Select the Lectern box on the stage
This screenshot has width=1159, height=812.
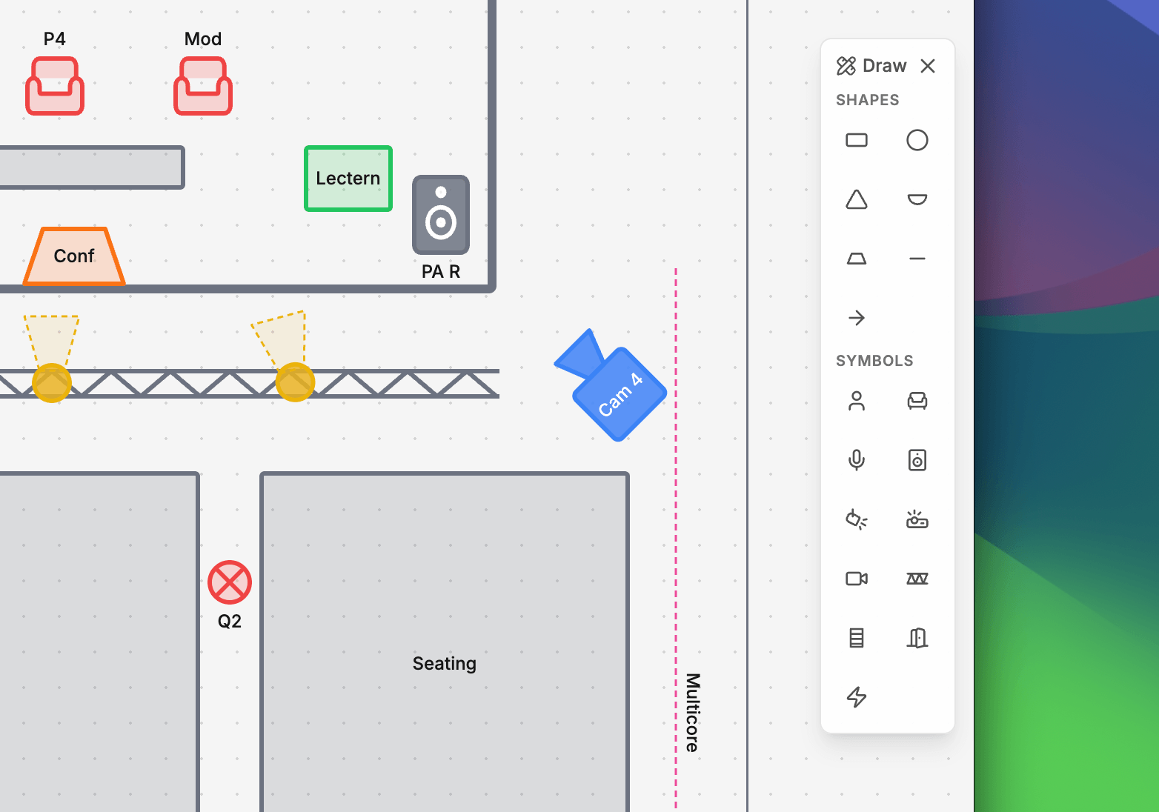[348, 179]
